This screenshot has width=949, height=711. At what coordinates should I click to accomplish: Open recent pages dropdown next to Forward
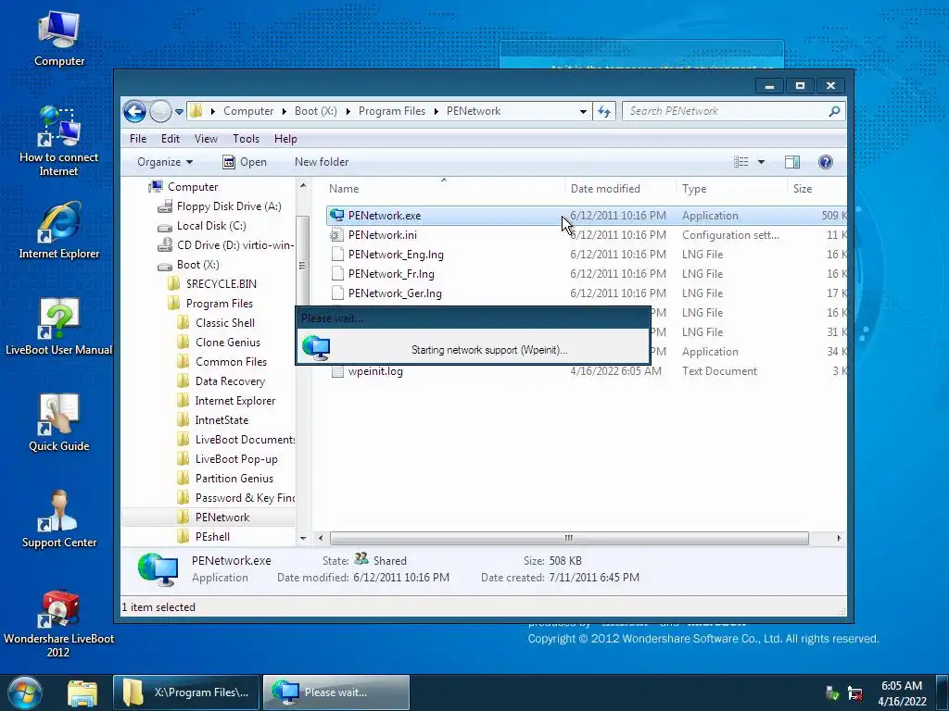(179, 112)
